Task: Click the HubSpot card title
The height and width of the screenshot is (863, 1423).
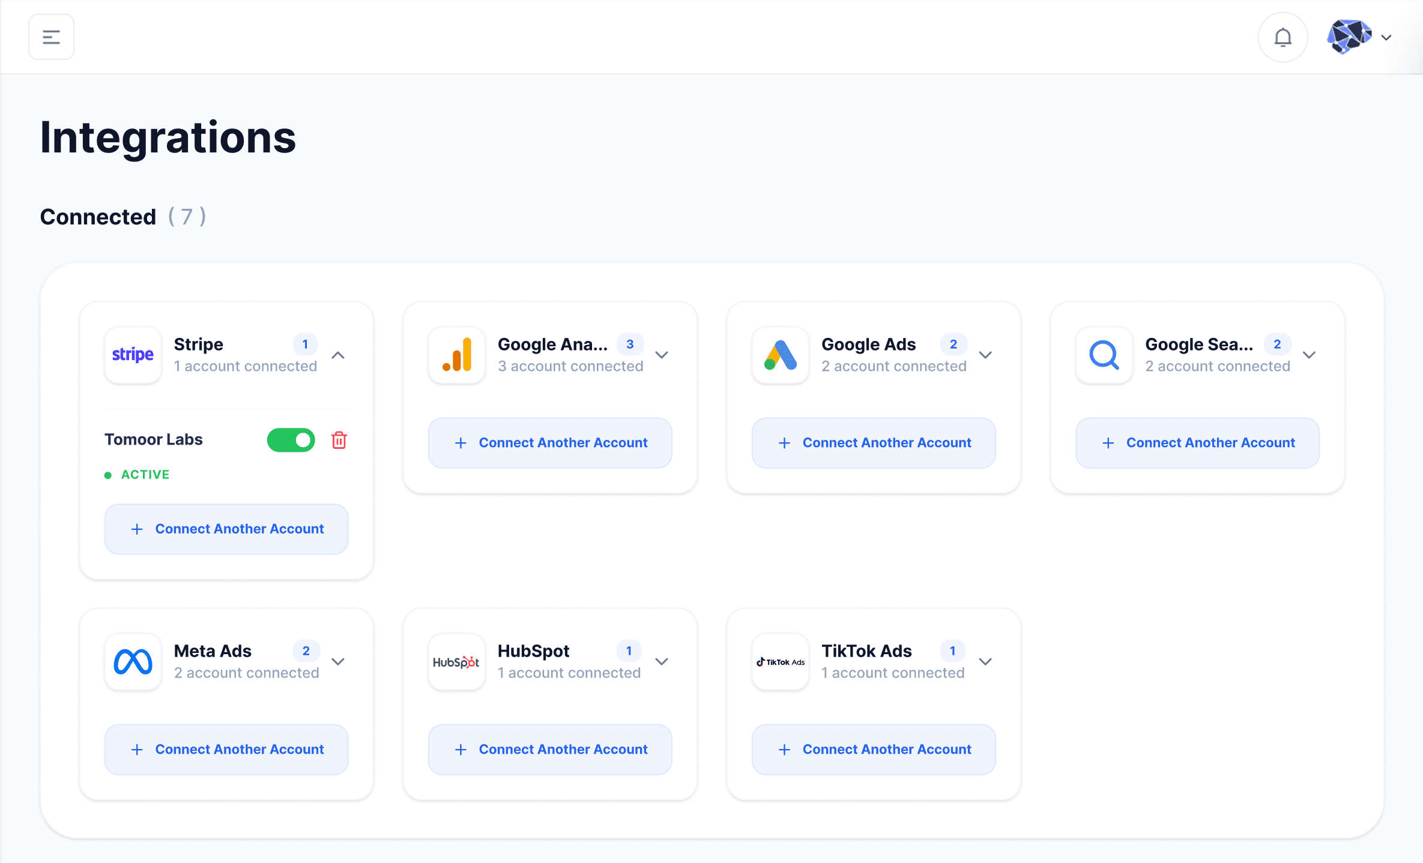Action: (x=533, y=651)
